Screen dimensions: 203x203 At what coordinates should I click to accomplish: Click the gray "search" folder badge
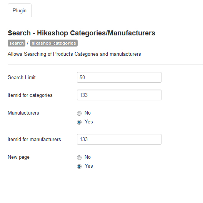point(17,43)
